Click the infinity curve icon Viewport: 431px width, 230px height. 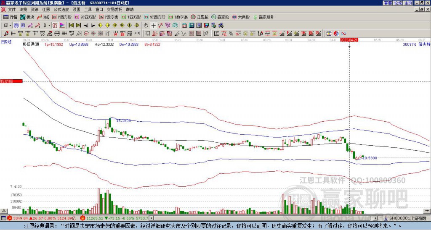click(343, 34)
